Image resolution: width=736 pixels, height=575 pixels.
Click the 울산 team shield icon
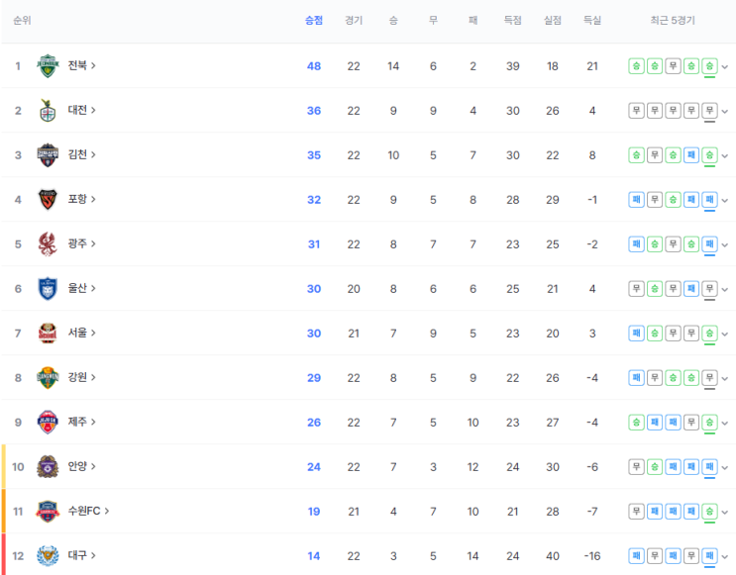(48, 288)
